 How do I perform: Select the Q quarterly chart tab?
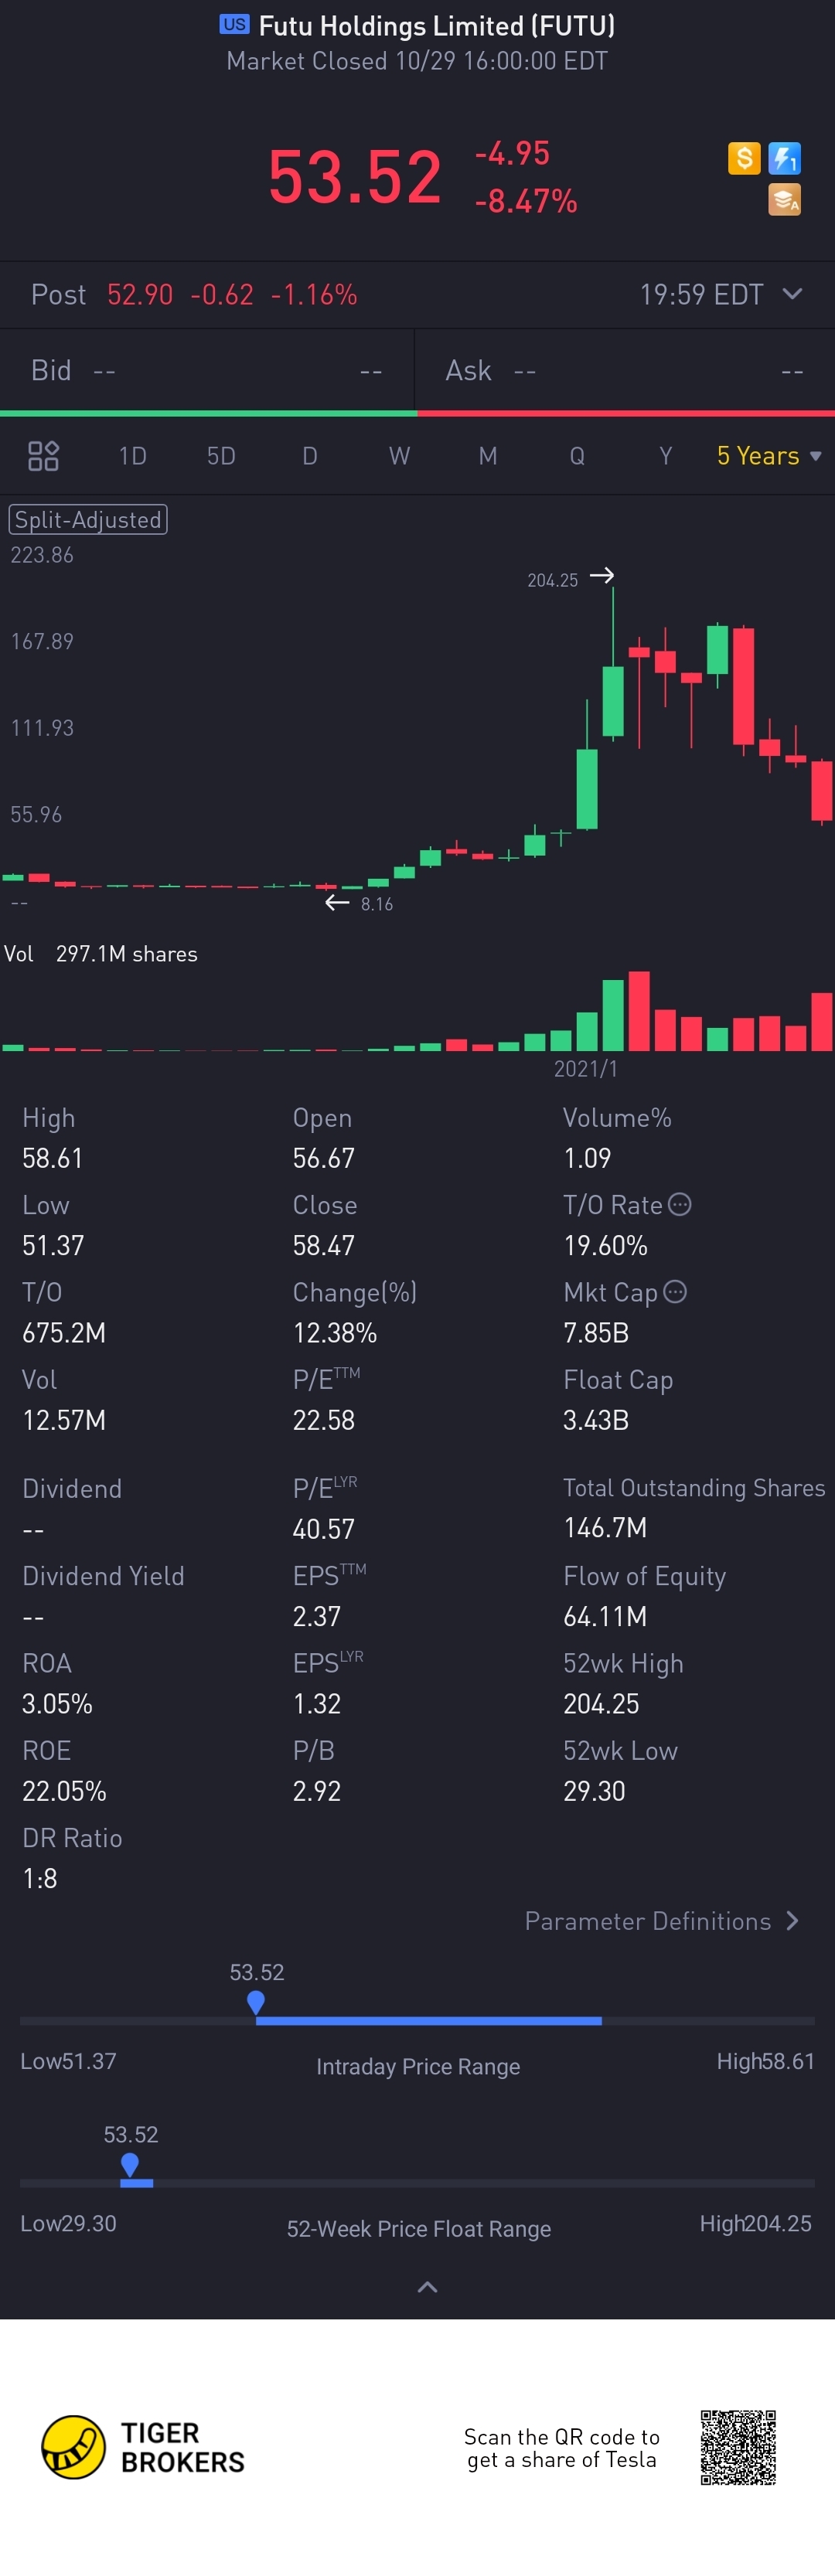577,456
